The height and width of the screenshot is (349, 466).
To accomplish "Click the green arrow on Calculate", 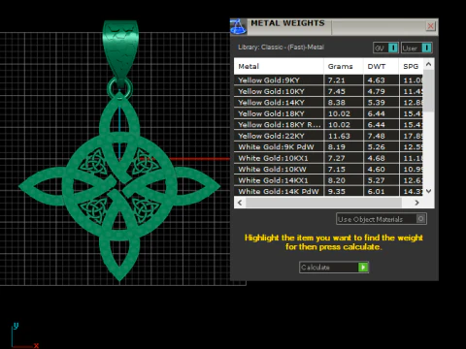I will point(363,268).
